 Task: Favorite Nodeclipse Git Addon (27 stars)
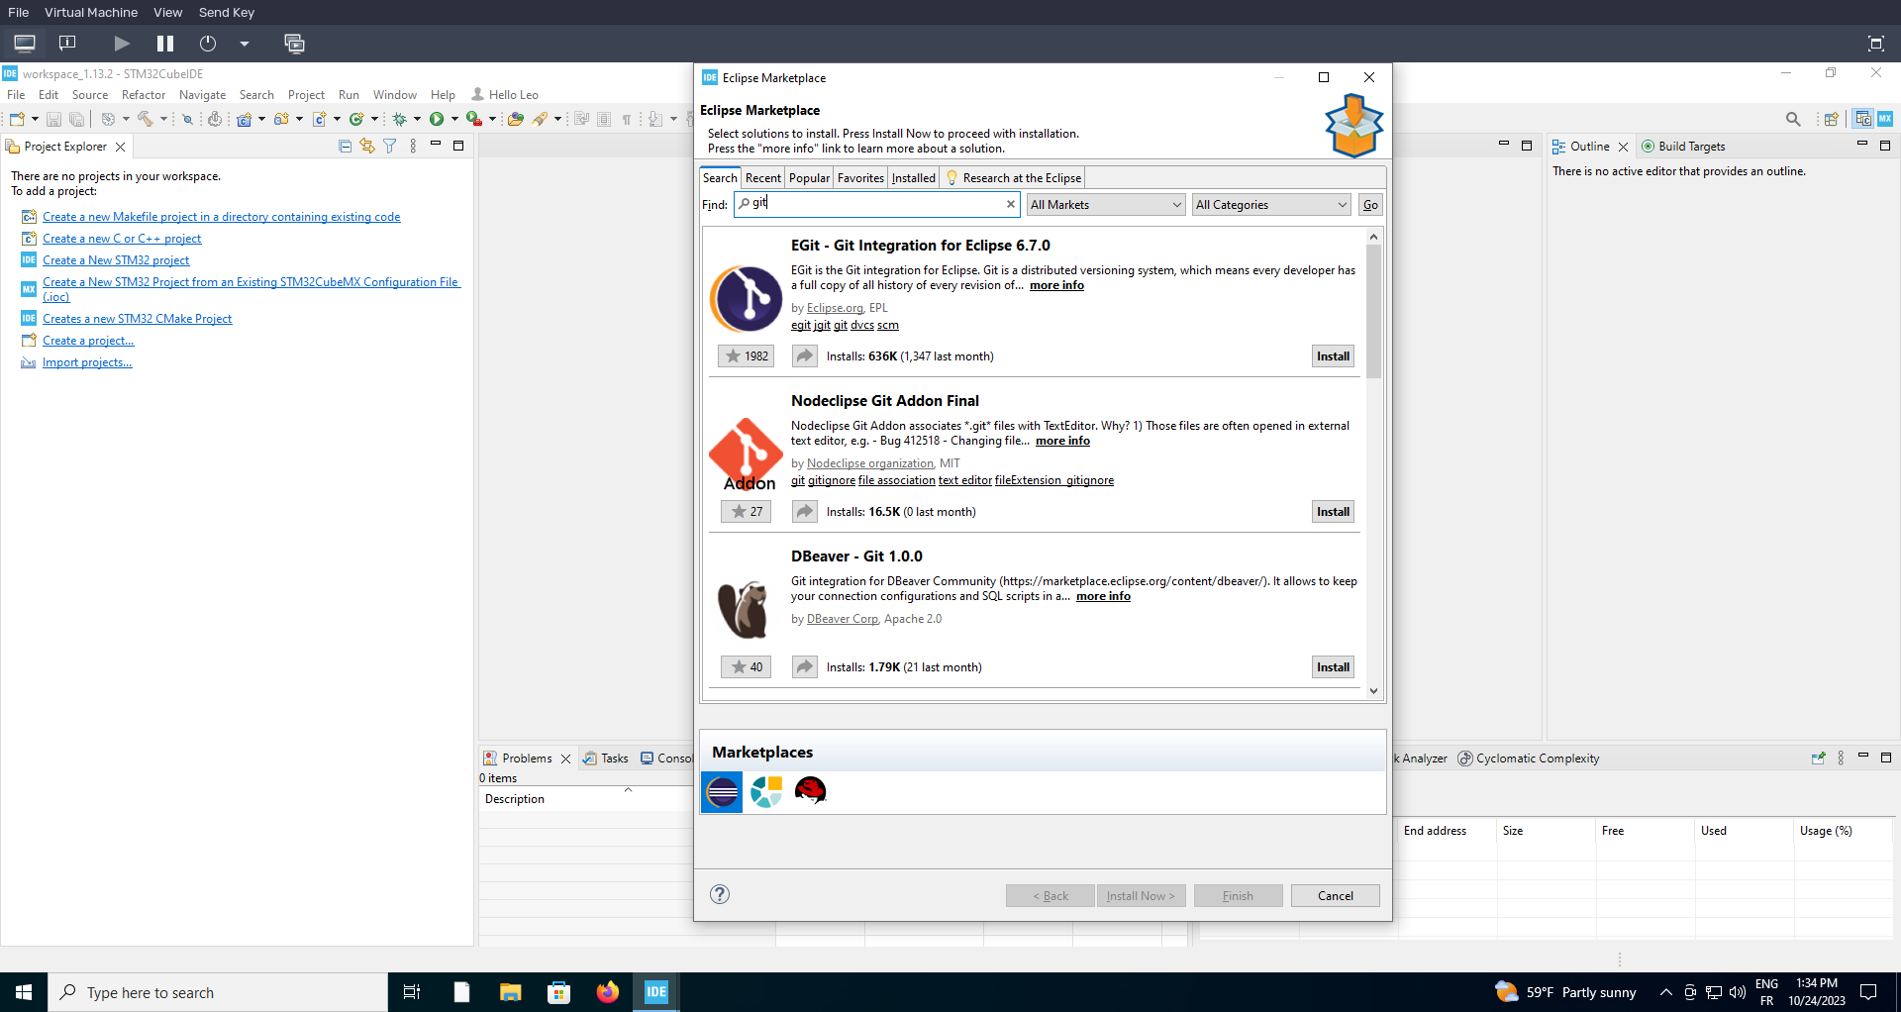[747, 512]
